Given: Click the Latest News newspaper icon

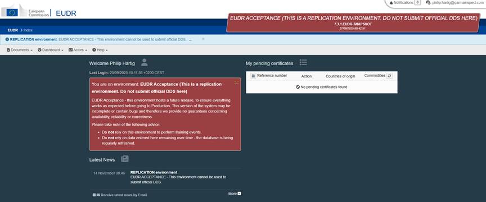Looking at the screenshot, I should click(x=125, y=159).
